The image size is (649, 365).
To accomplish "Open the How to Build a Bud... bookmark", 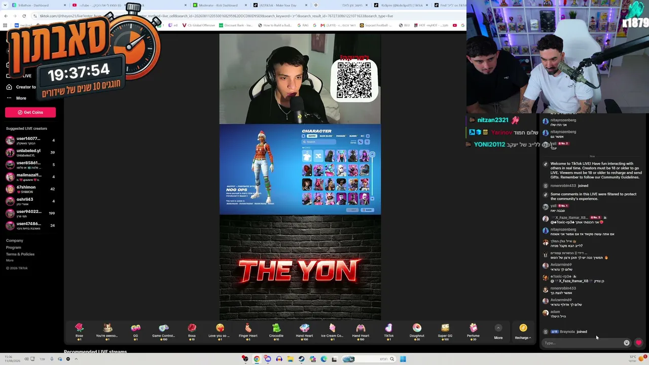I will click(x=275, y=25).
